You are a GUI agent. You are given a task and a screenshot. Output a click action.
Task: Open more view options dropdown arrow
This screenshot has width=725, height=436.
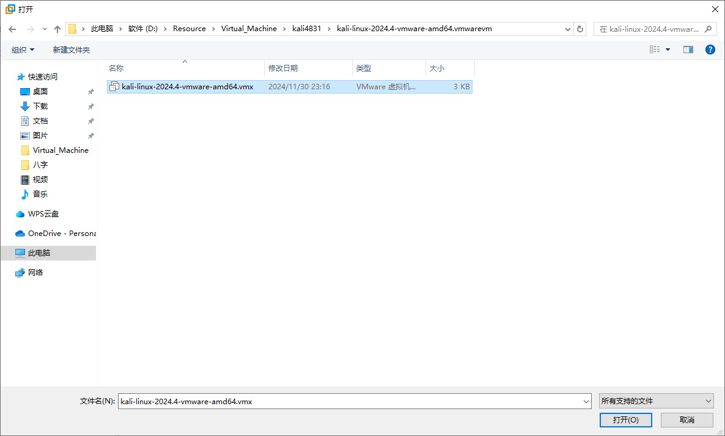pos(668,50)
